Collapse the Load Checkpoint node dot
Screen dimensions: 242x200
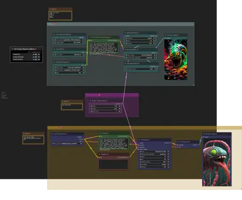pos(52,134)
